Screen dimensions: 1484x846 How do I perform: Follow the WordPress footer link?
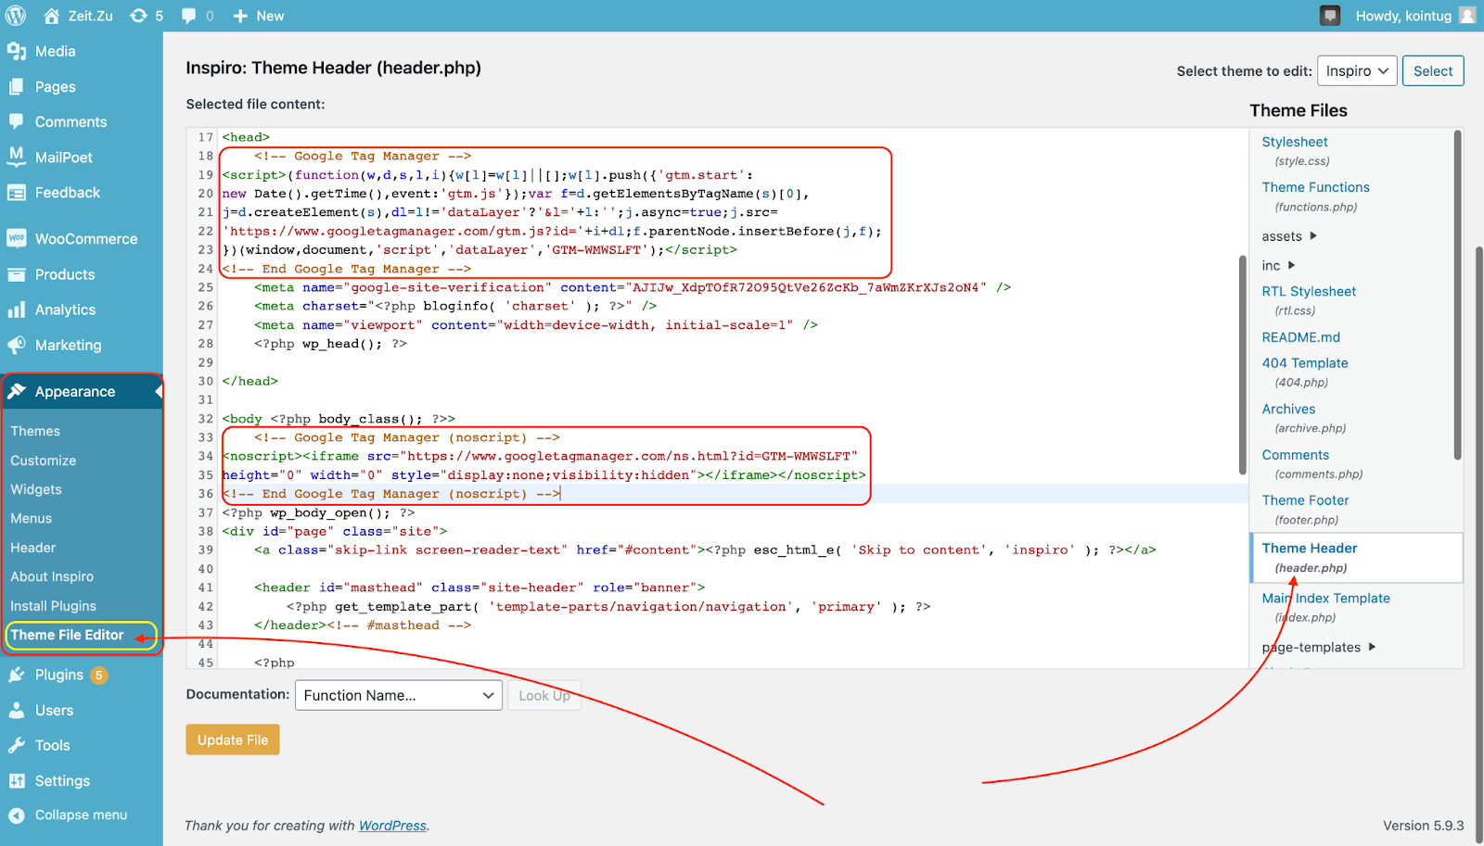click(x=393, y=826)
